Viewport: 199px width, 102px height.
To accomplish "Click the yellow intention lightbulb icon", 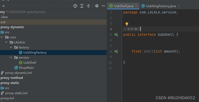I will tap(127, 24).
